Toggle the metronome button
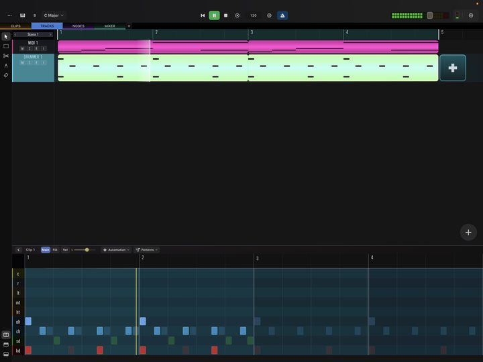Viewport: 483px width, 362px height. coord(282,15)
